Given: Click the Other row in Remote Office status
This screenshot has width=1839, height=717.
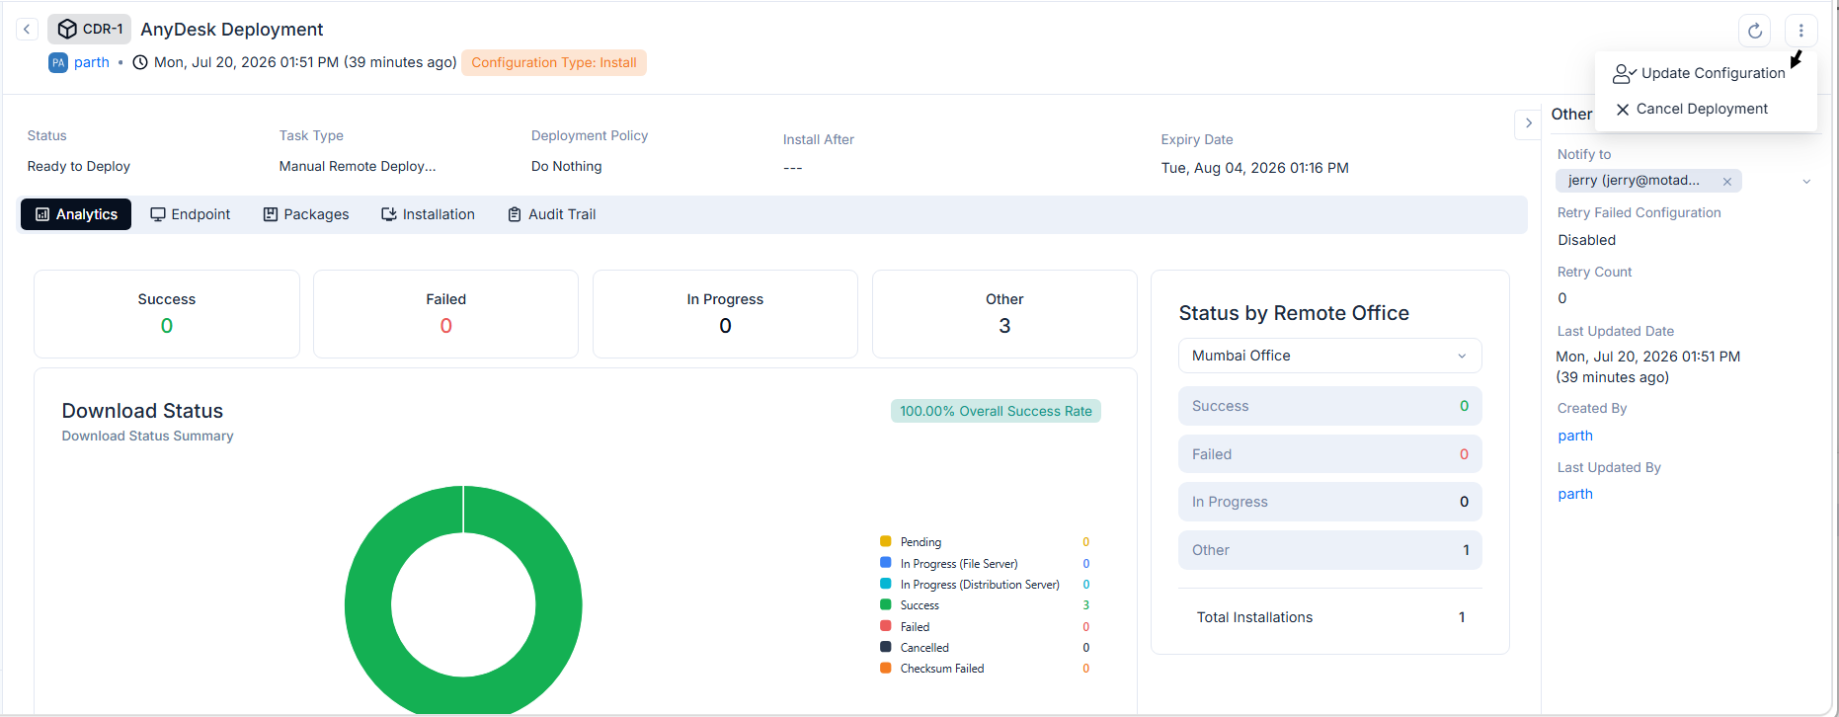Looking at the screenshot, I should 1329,550.
